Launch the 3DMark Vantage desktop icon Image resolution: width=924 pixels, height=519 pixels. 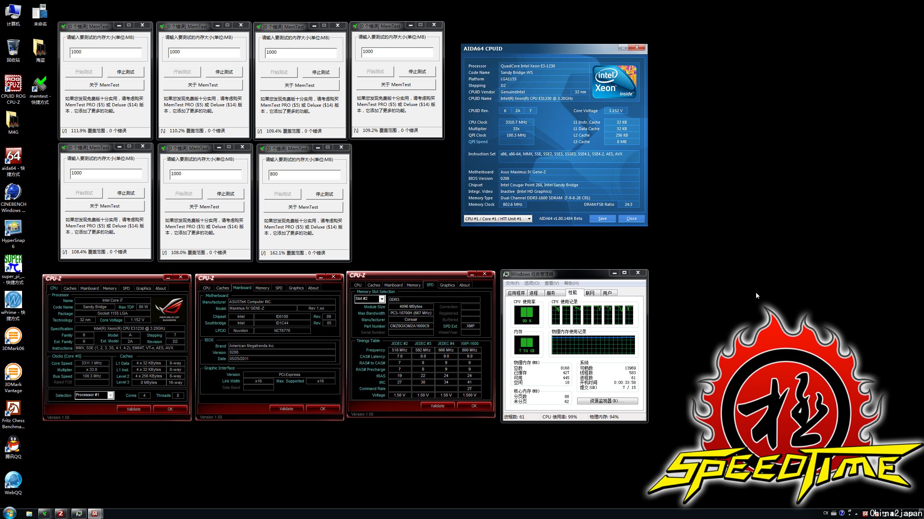(13, 378)
